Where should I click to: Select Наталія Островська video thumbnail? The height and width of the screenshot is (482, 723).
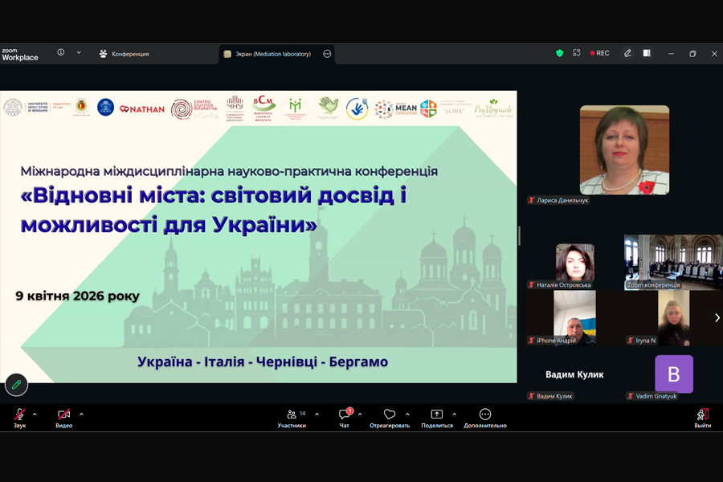click(575, 262)
